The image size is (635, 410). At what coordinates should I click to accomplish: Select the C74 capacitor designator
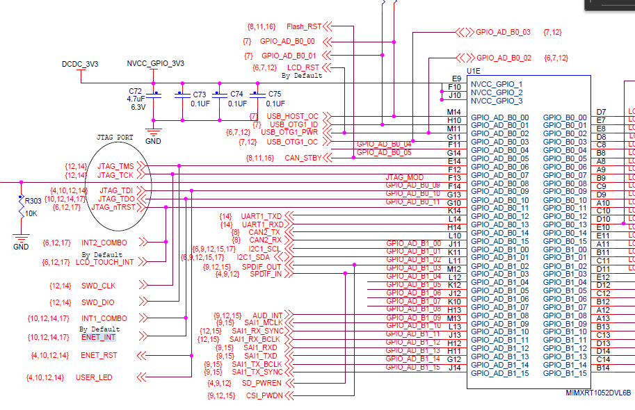tap(236, 94)
